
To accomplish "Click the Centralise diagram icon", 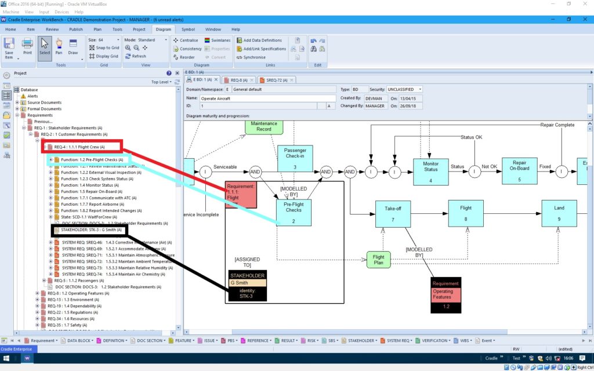I will (x=187, y=41).
